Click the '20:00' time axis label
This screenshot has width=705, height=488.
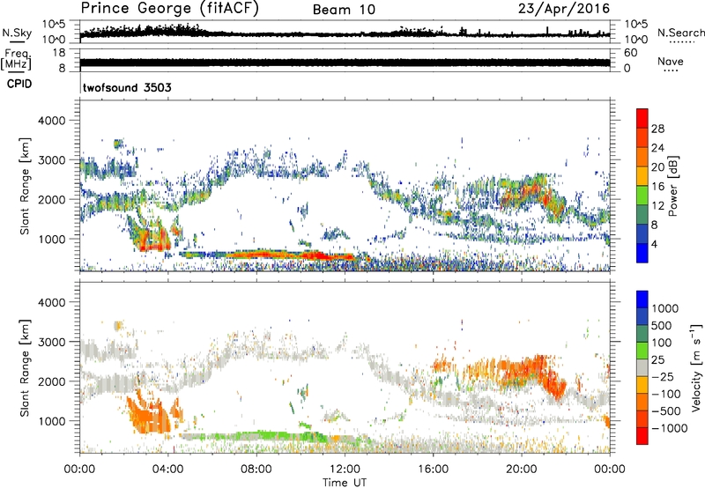(522, 470)
